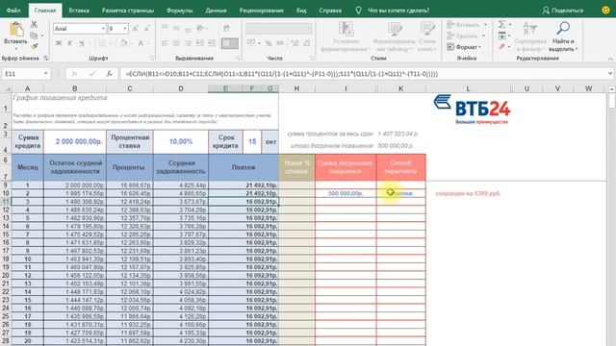Click the Copy icon in clipboard group
The image size is (616, 346).
(x=35, y=36)
